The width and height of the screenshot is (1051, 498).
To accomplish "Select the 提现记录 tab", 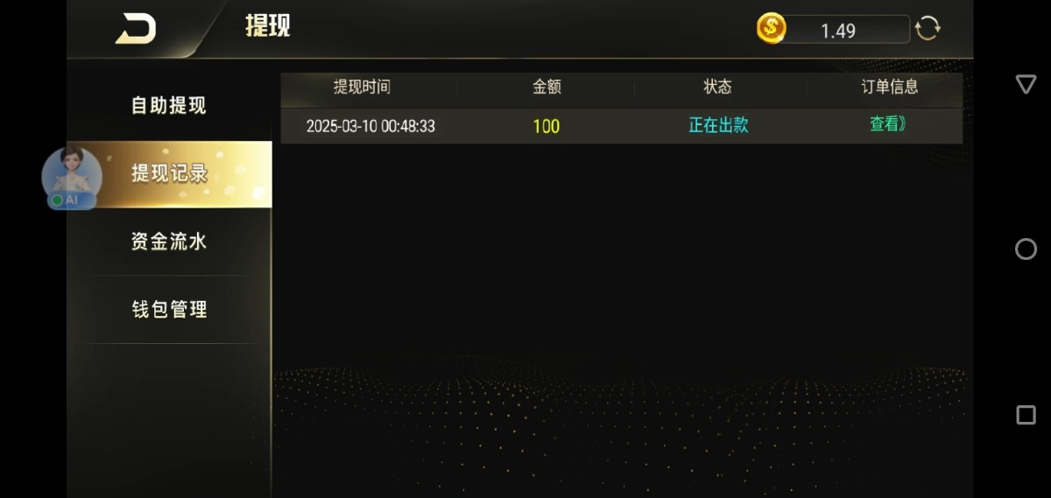I will click(169, 174).
